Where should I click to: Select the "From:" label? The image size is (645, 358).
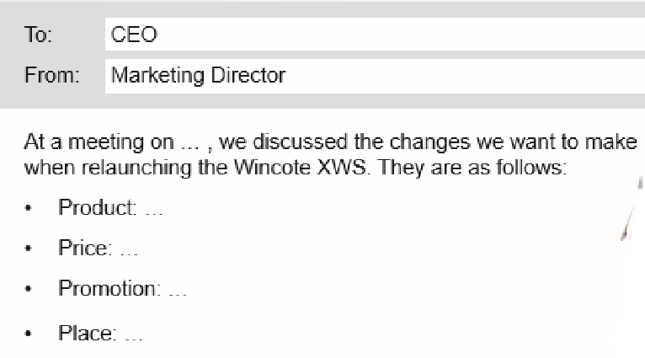[50, 76]
